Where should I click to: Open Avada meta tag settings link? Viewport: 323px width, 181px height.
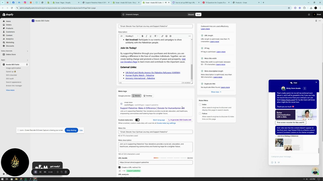pos(166,123)
